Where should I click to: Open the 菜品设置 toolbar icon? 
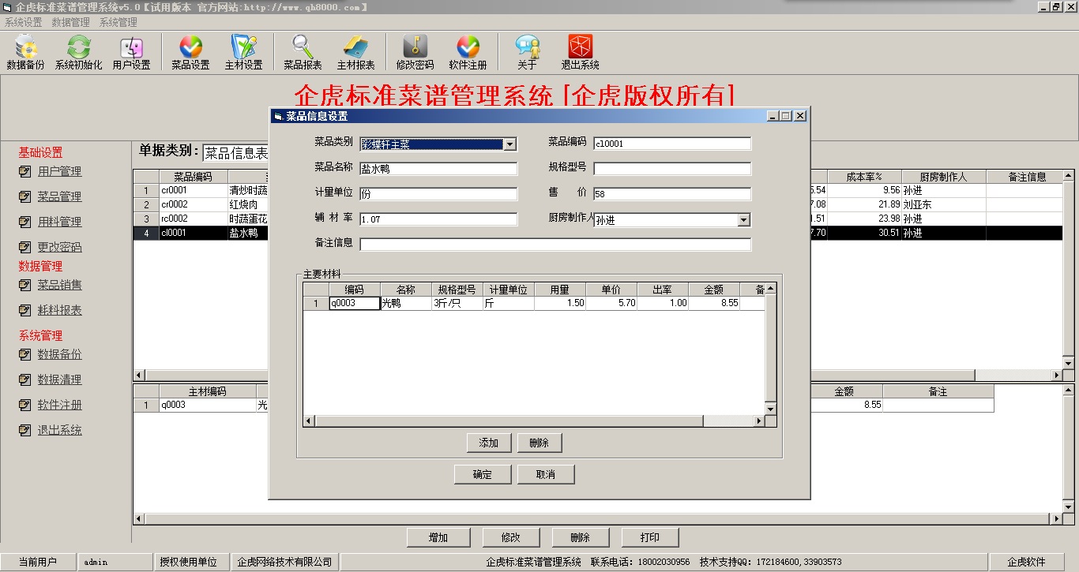[x=190, y=53]
